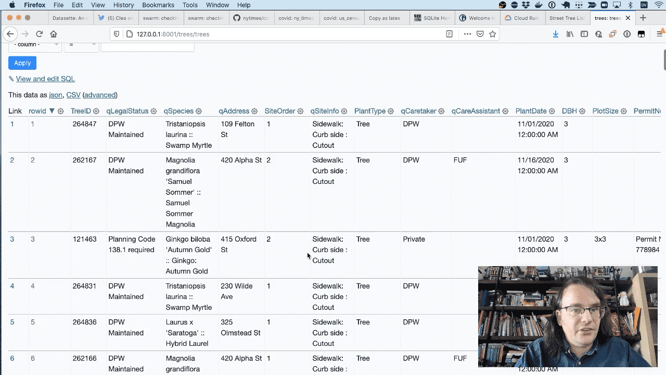
Task: Open the View and edit SQL link
Action: [x=45, y=79]
